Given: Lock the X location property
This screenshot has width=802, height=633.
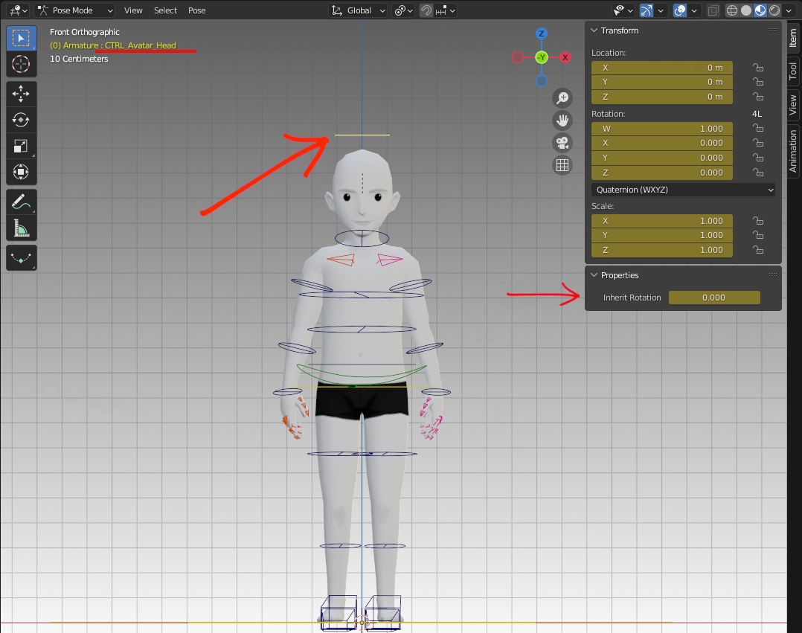Looking at the screenshot, I should pos(758,68).
